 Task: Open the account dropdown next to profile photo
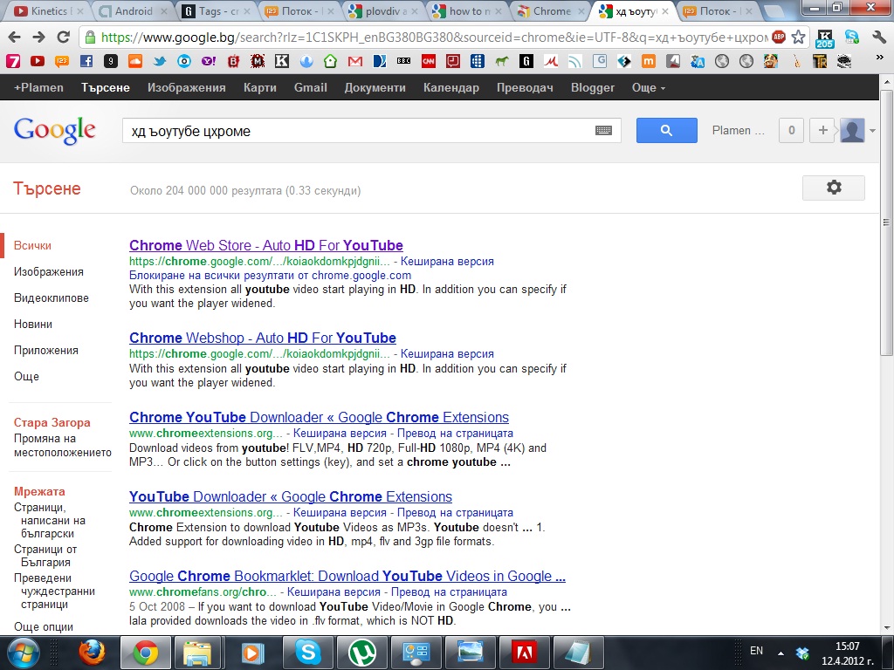pyautogui.click(x=873, y=131)
